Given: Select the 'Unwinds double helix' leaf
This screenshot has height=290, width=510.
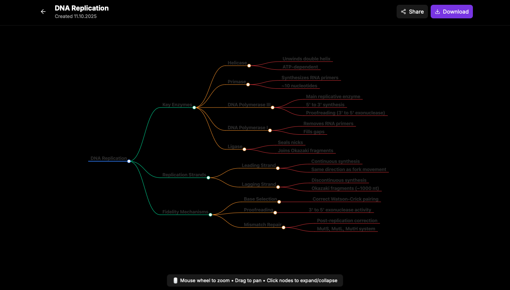Looking at the screenshot, I should coord(306,59).
